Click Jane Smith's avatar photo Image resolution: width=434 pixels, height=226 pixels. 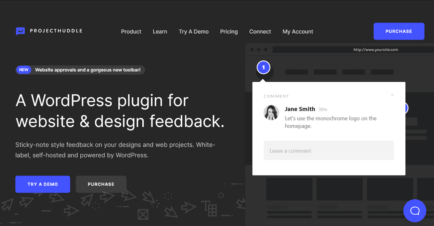(271, 113)
